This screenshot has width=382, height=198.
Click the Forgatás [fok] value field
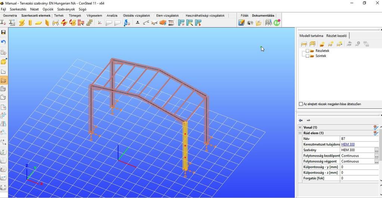(360, 178)
